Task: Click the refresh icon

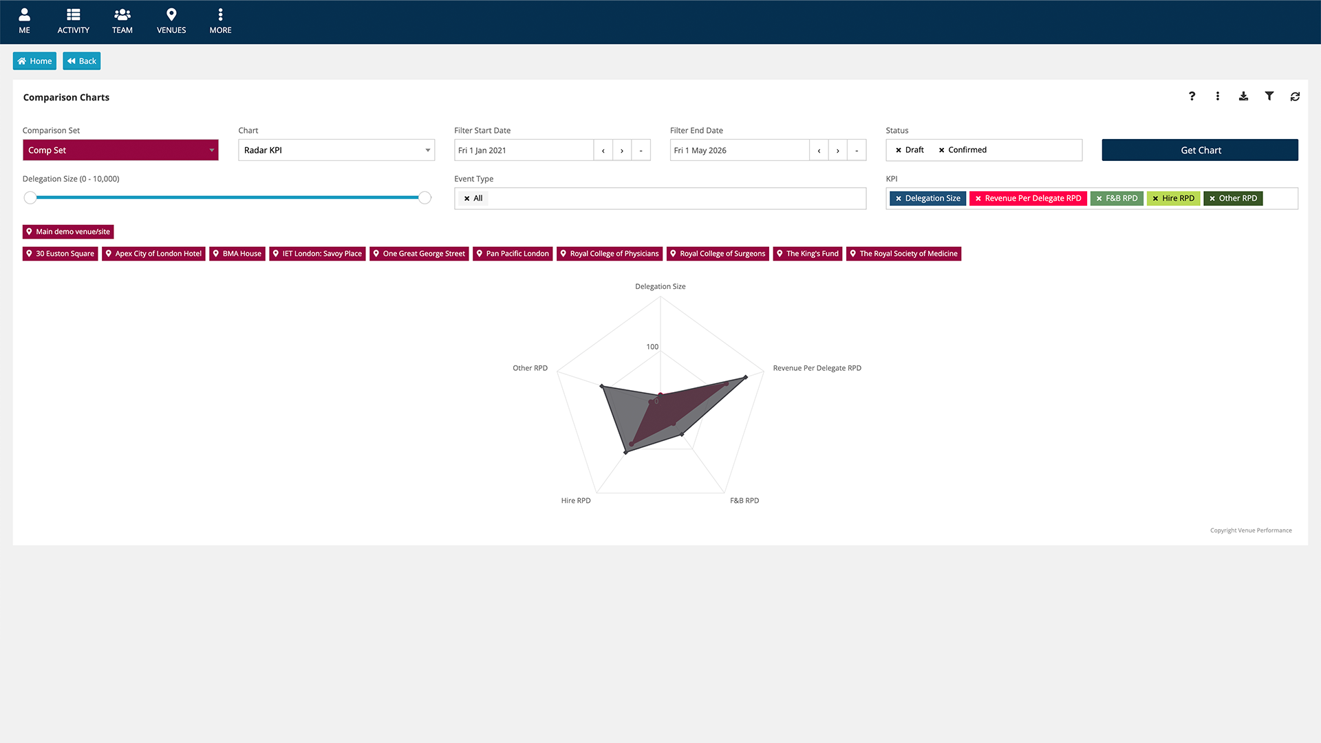Action: click(x=1295, y=96)
